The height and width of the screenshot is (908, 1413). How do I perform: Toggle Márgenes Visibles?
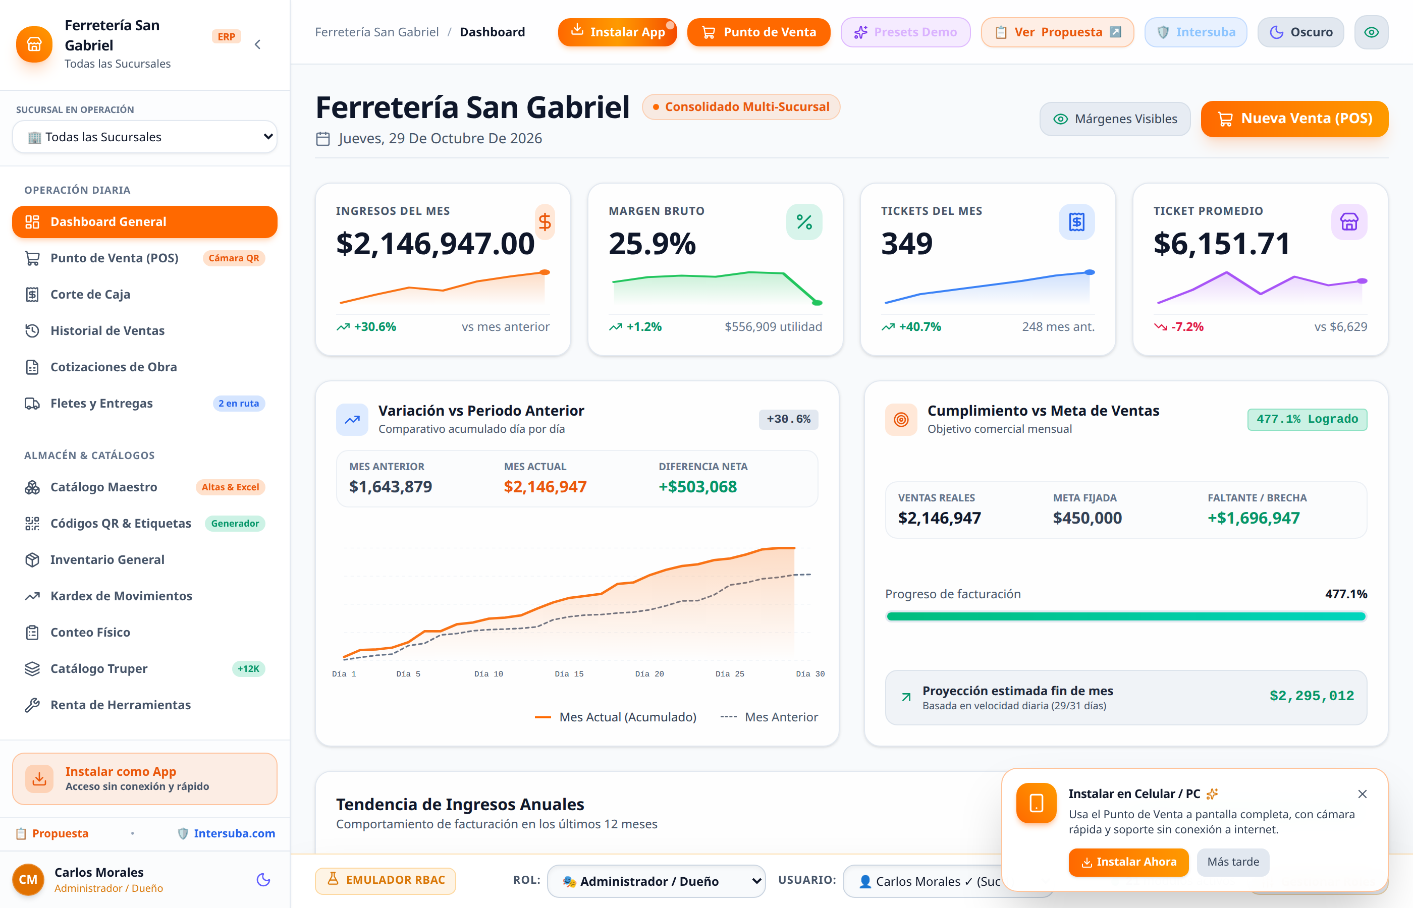[x=1115, y=119]
